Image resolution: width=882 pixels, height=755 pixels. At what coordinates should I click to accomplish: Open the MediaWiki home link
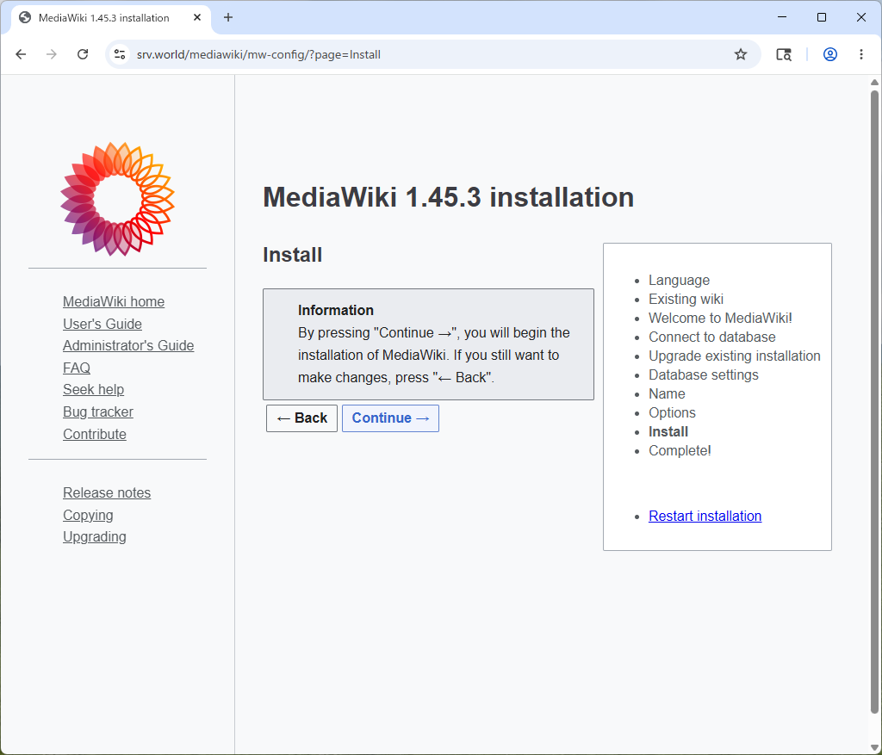pyautogui.click(x=114, y=302)
